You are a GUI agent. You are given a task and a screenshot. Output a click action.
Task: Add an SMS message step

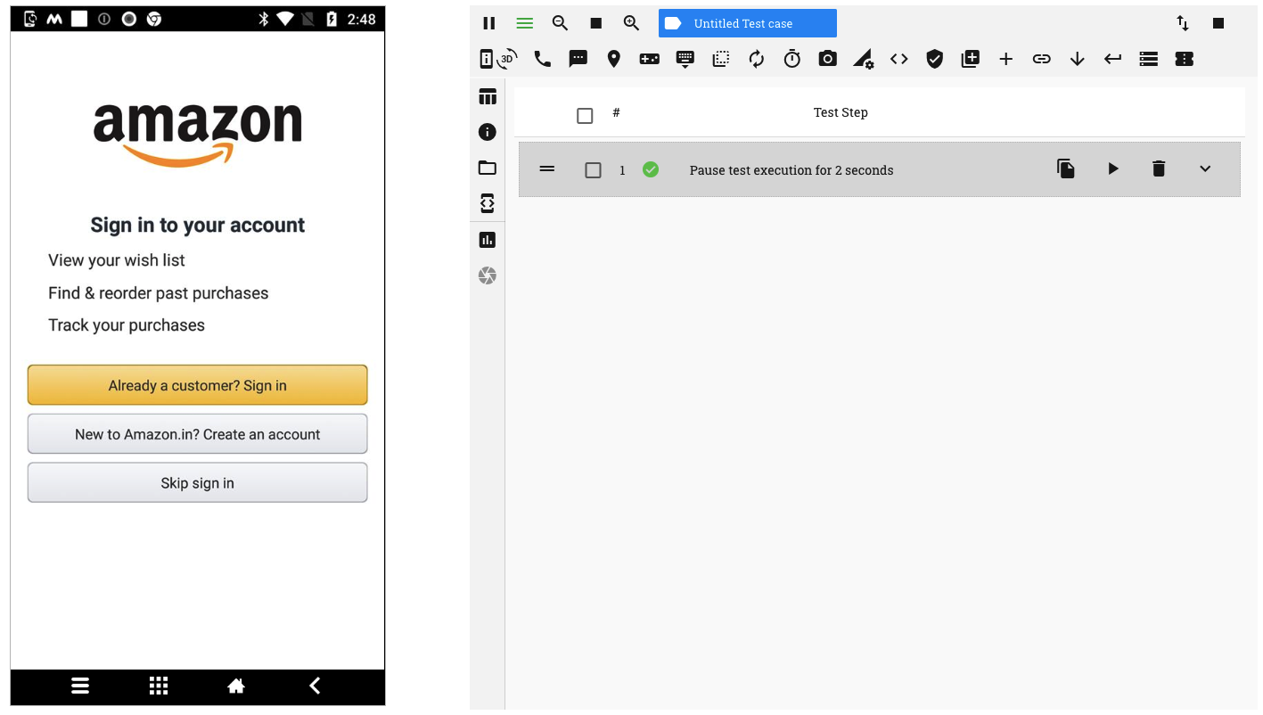[x=578, y=59]
